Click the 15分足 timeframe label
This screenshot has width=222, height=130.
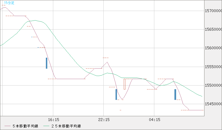9,3
